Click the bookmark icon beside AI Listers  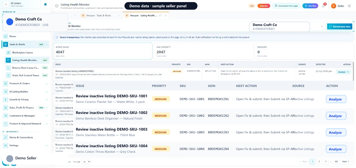(46, 4)
